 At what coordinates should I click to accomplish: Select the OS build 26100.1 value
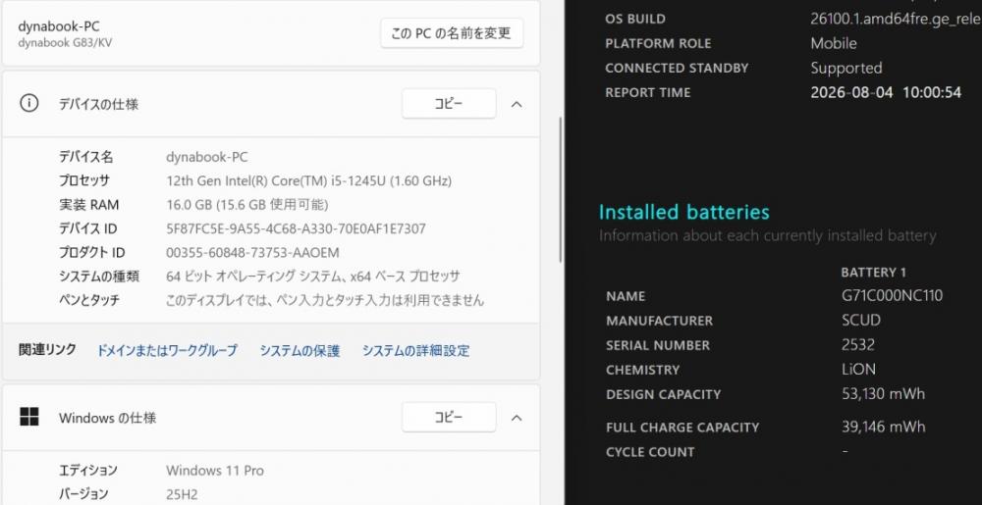click(896, 19)
